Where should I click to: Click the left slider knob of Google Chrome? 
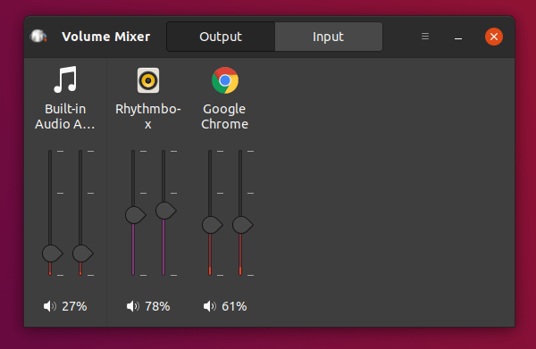click(x=212, y=225)
